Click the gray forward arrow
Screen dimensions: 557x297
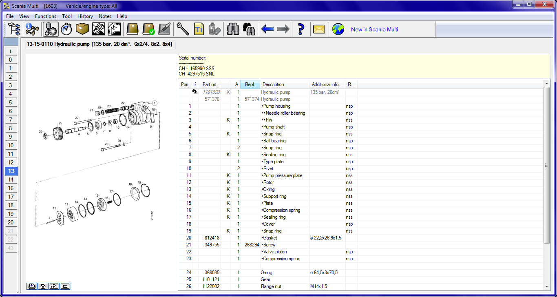(x=283, y=29)
